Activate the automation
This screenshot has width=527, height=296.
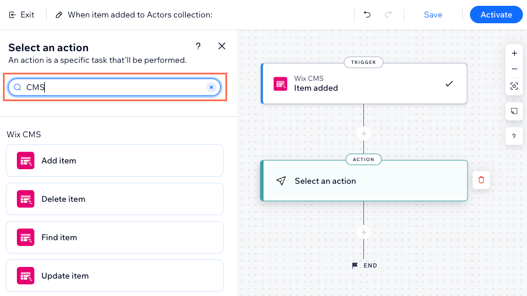click(496, 15)
